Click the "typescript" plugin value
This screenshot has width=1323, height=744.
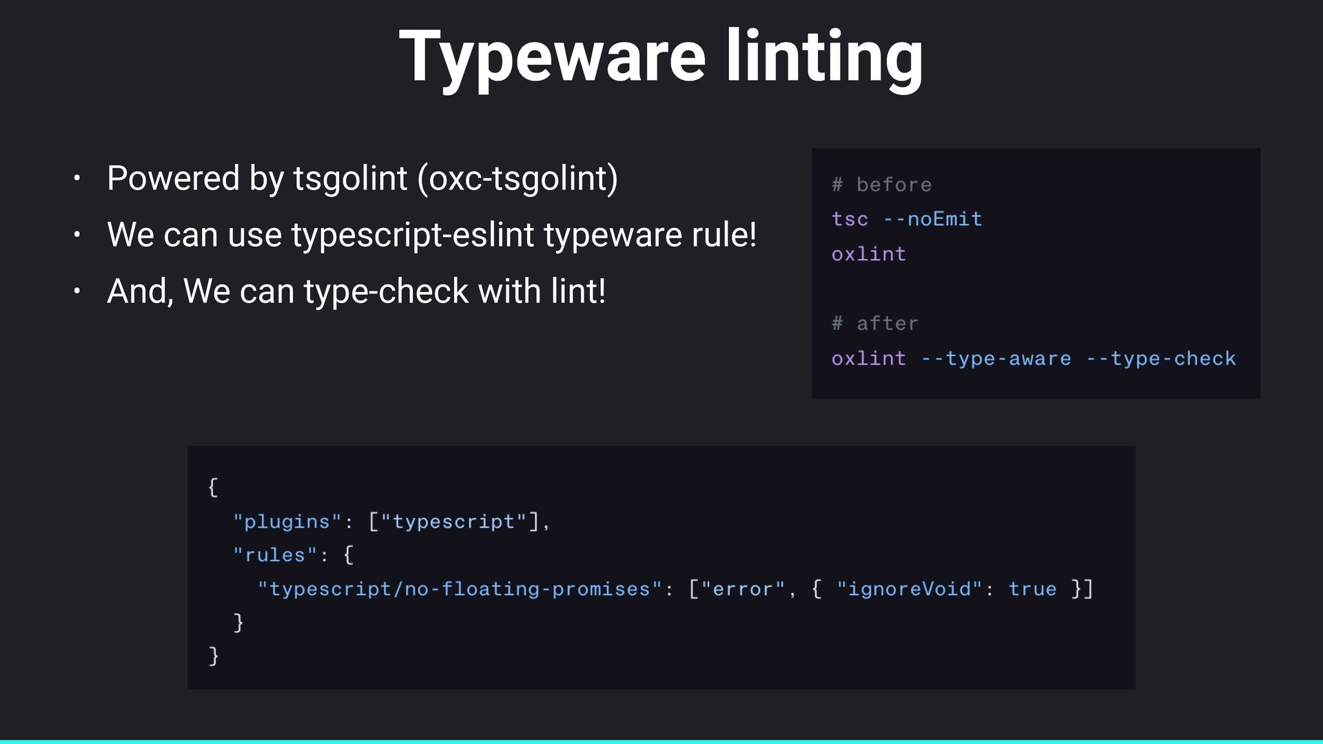(x=453, y=521)
